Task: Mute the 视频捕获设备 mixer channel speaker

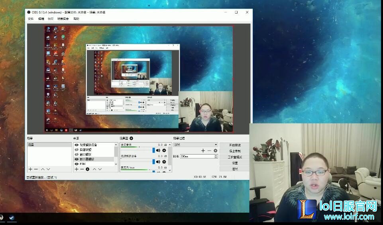Action: pyautogui.click(x=158, y=162)
